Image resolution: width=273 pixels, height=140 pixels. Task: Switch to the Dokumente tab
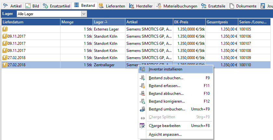tap(243, 6)
